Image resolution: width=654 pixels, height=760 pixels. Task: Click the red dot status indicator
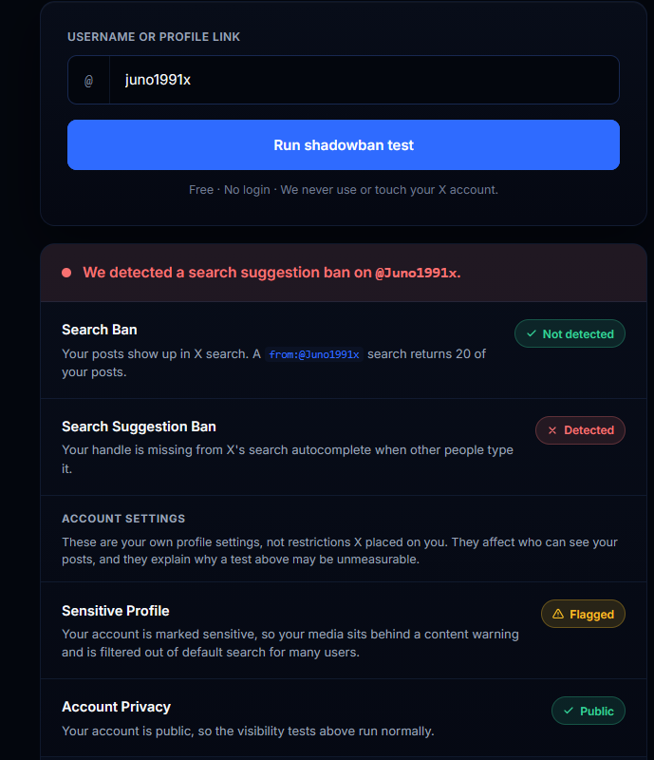(x=66, y=273)
